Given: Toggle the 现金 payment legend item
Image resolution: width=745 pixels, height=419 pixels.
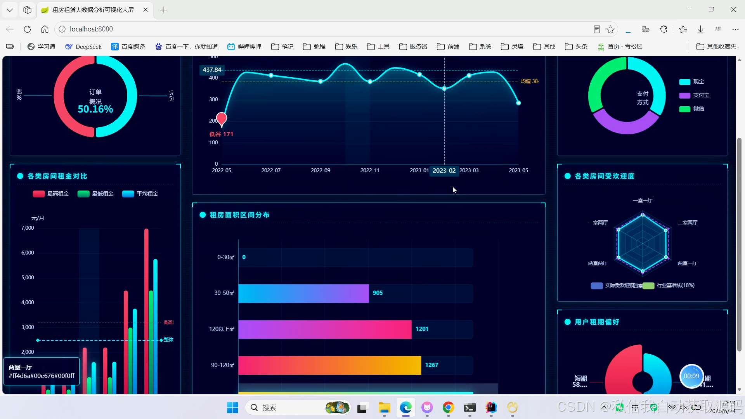Looking at the screenshot, I should point(691,82).
